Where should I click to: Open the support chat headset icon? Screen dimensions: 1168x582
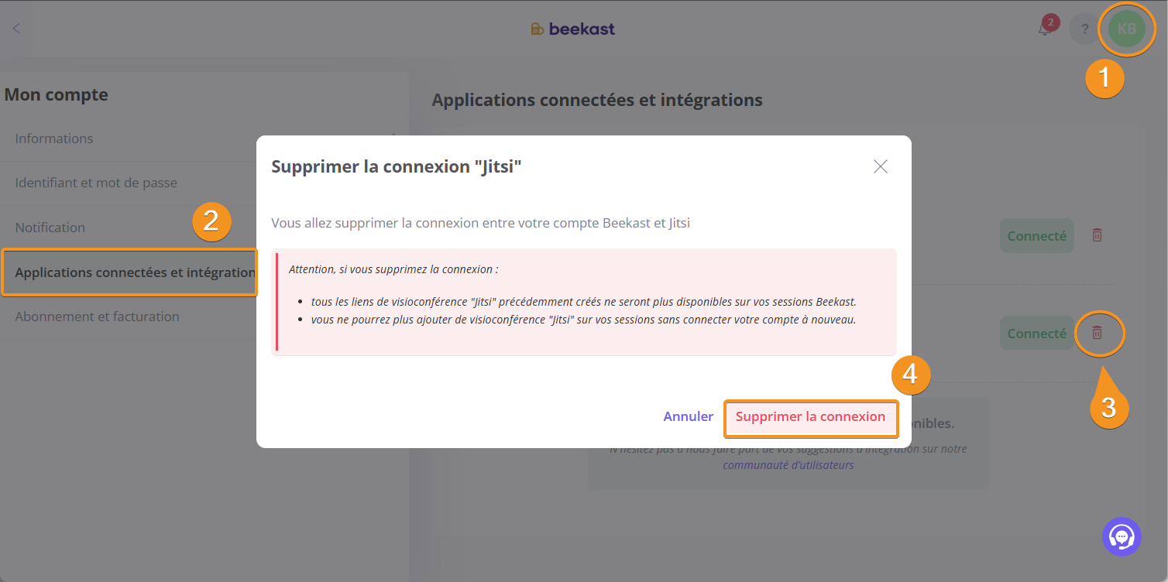[x=1122, y=536]
